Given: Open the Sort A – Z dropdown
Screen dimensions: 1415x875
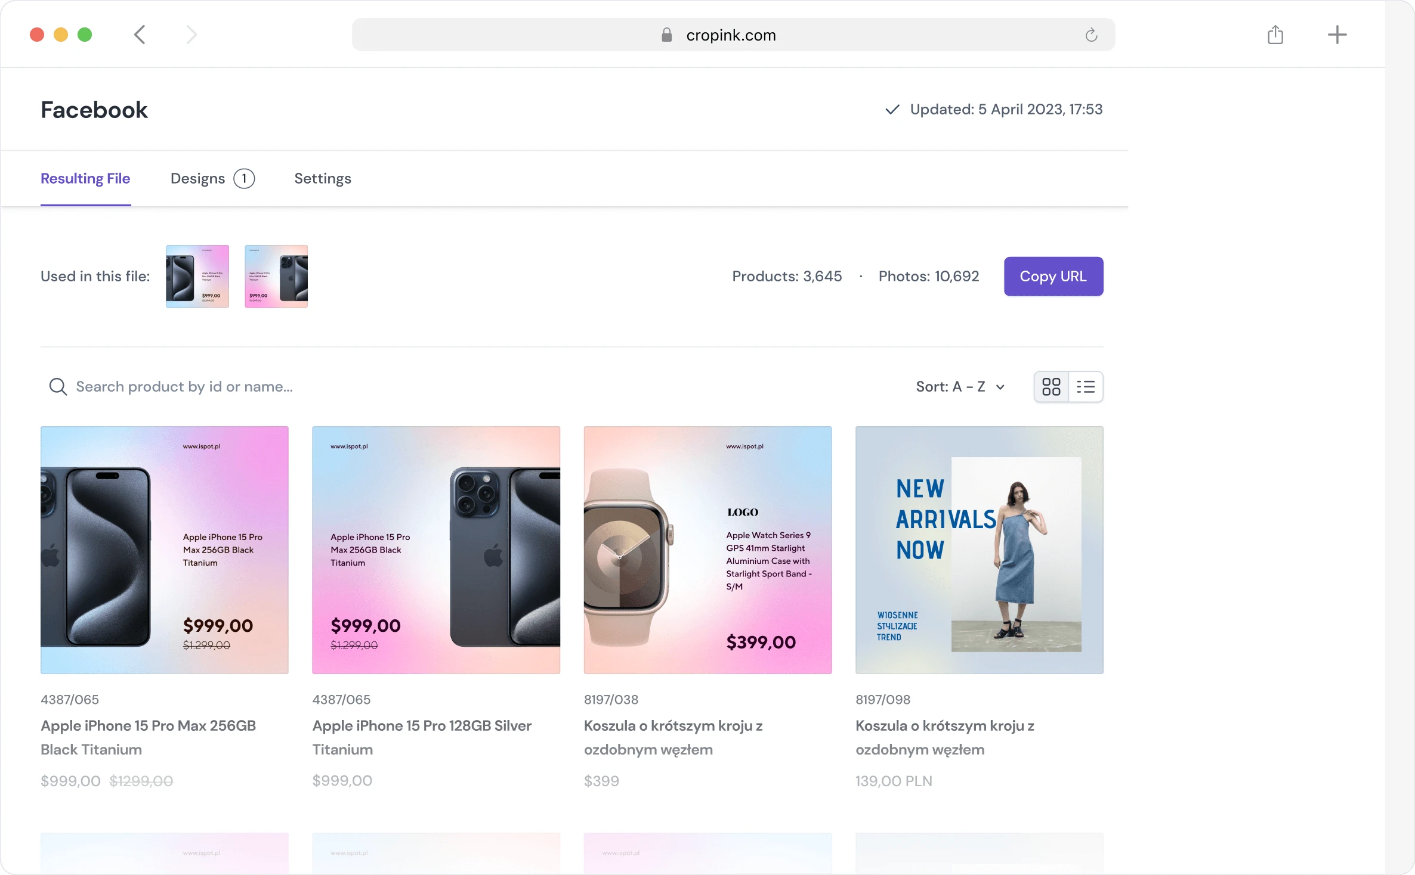Looking at the screenshot, I should (960, 387).
